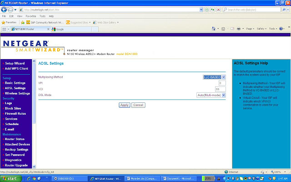The image size is (291, 182).
Task: Click the Apply button
Action: point(124,105)
